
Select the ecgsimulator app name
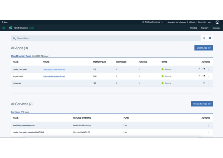point(18,76)
